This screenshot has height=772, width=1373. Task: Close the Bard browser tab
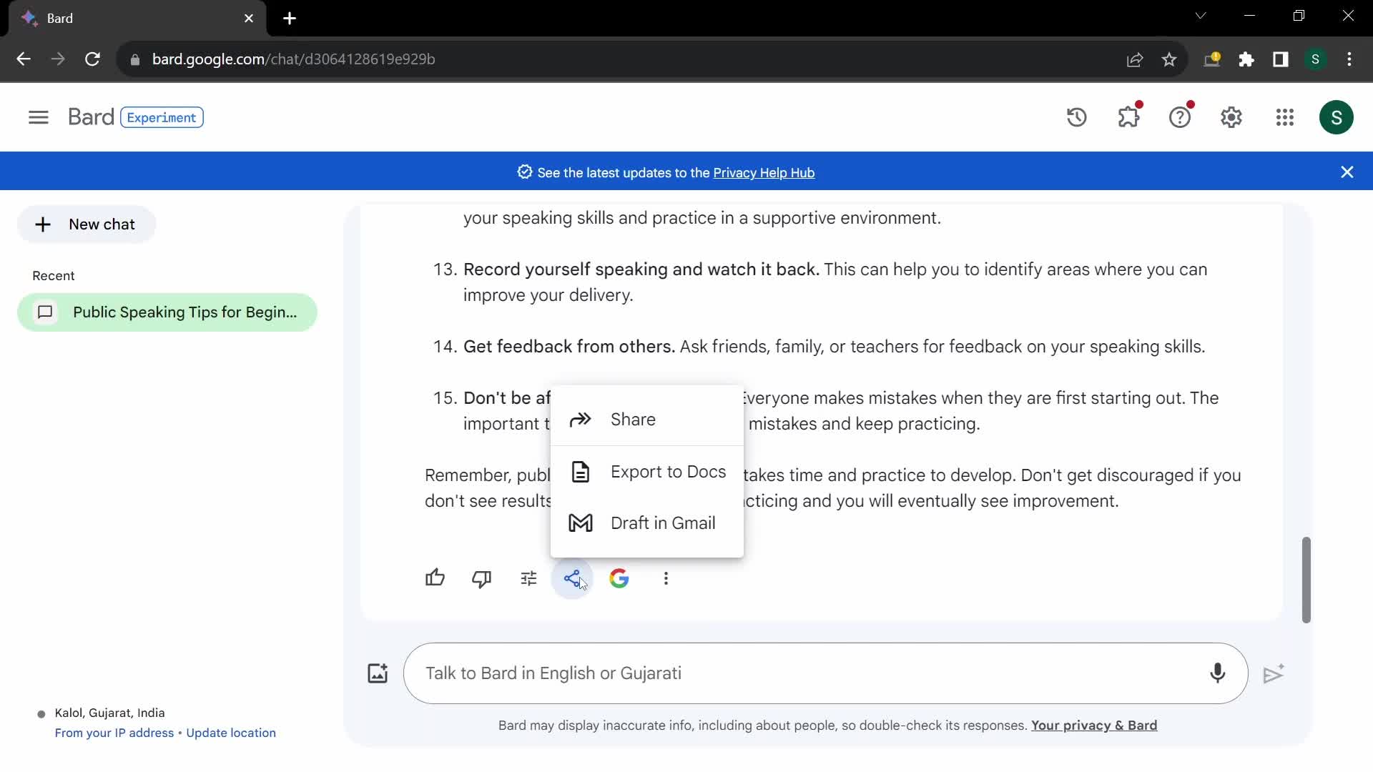(x=249, y=19)
